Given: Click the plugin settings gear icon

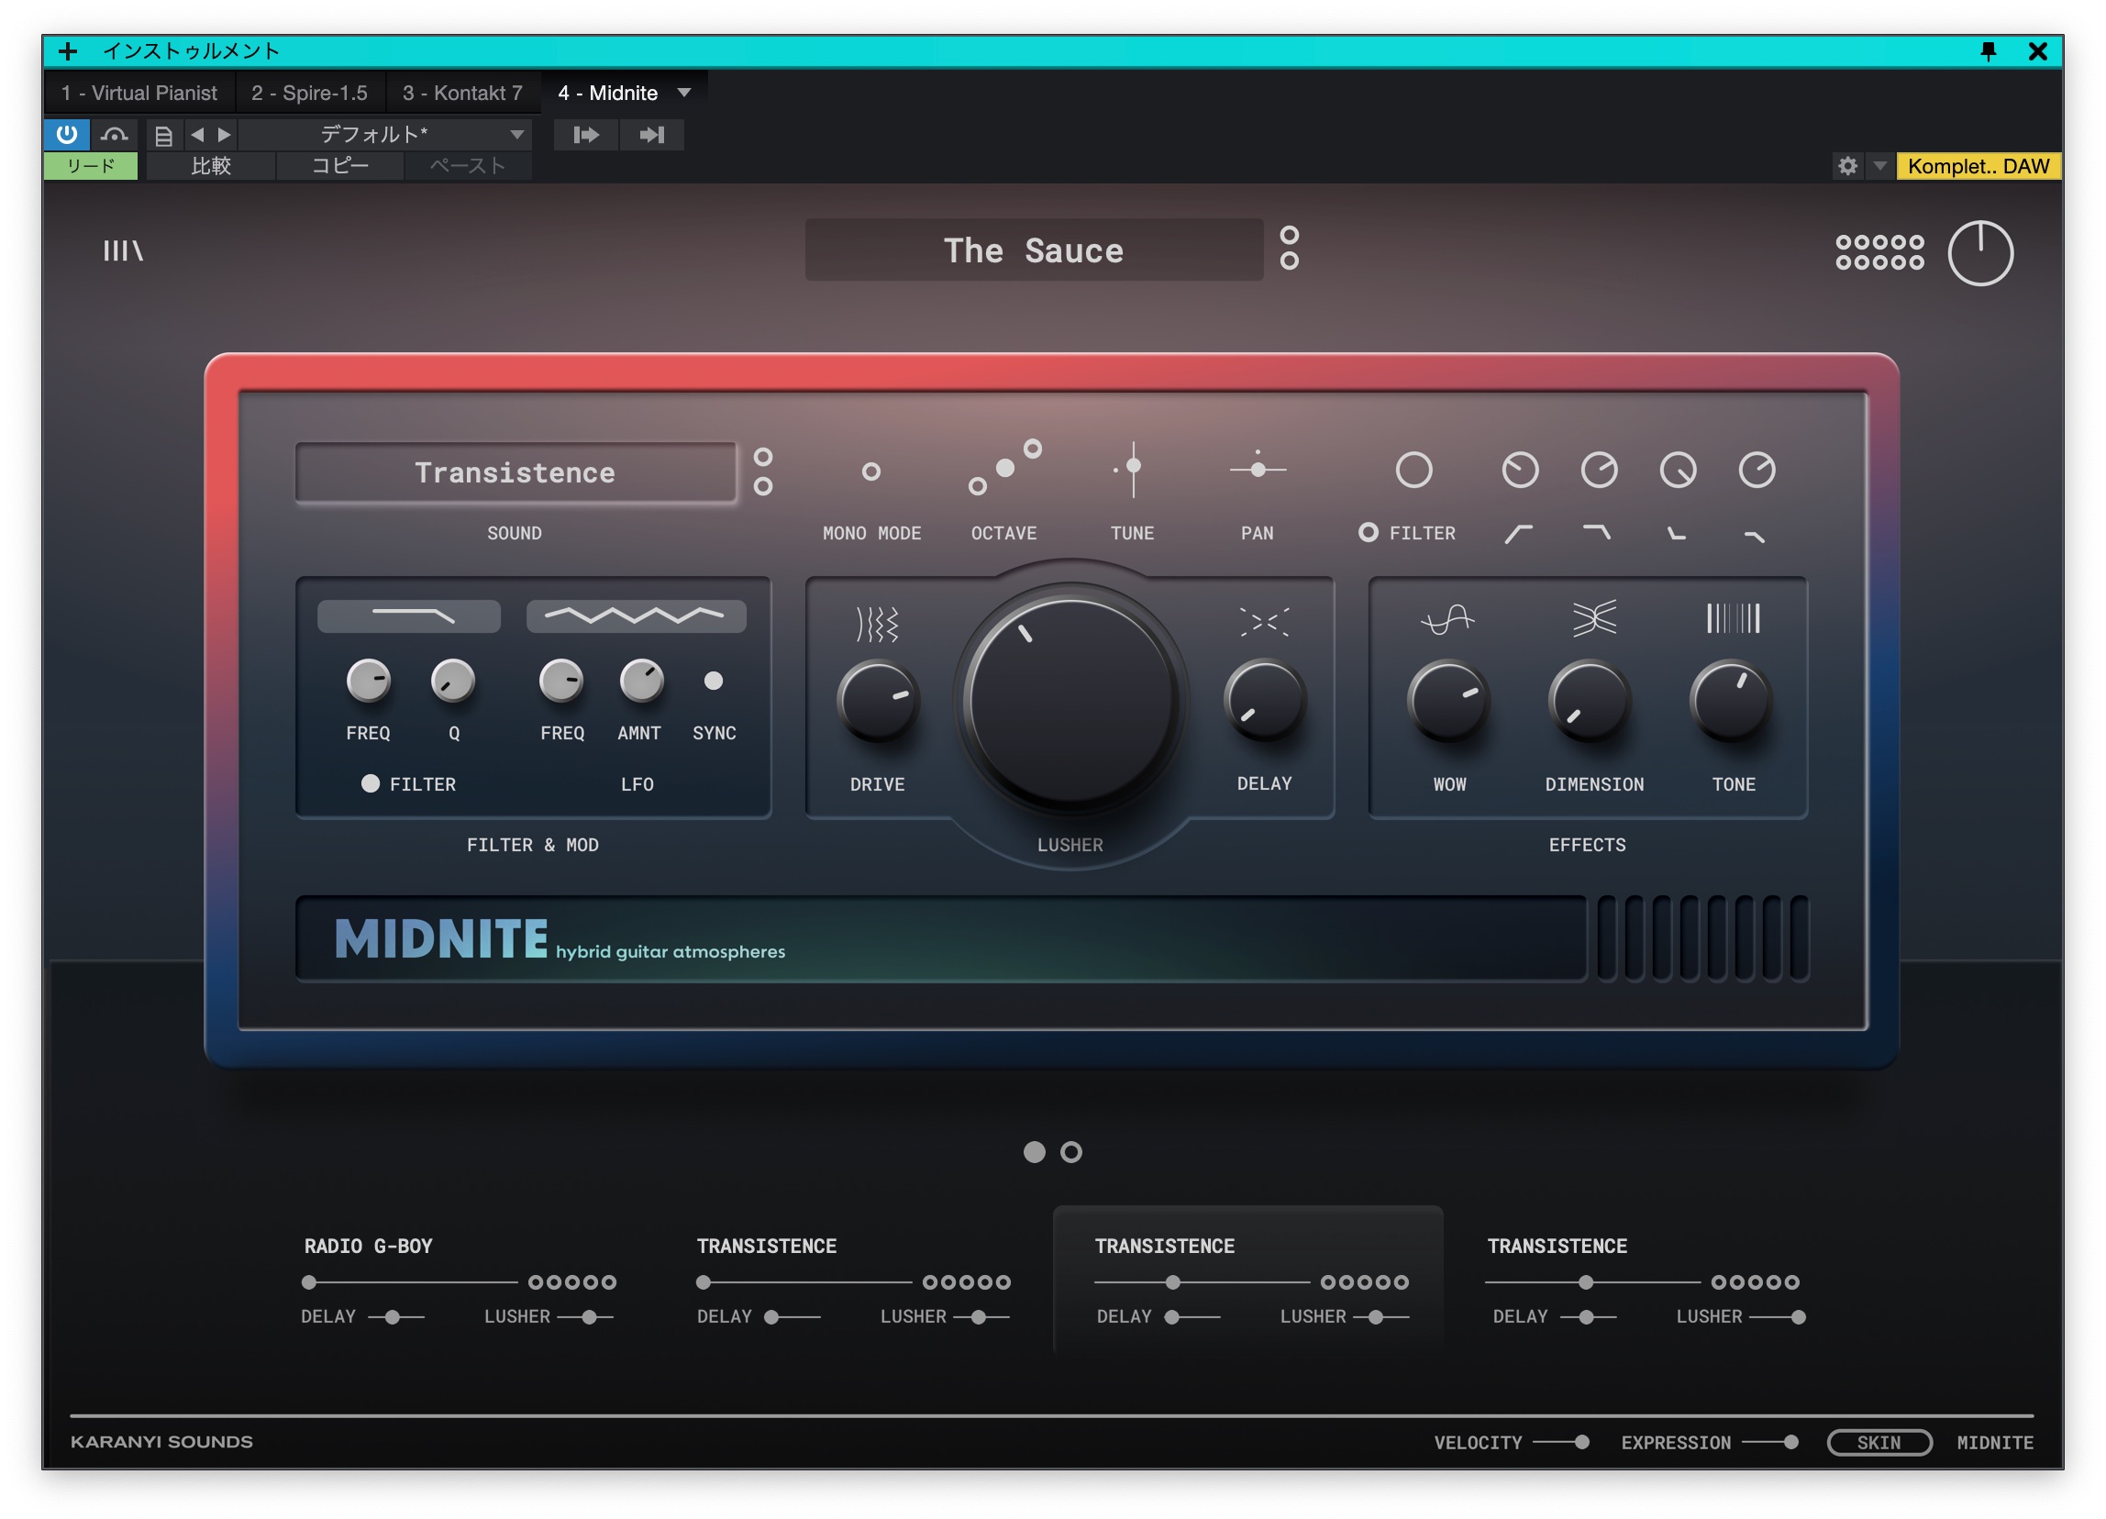Looking at the screenshot, I should click(x=1847, y=166).
